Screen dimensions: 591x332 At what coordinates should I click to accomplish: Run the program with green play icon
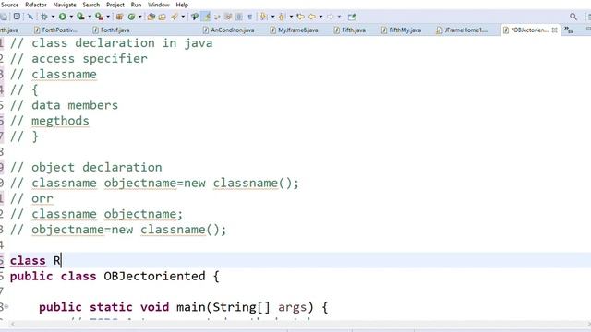pos(63,17)
